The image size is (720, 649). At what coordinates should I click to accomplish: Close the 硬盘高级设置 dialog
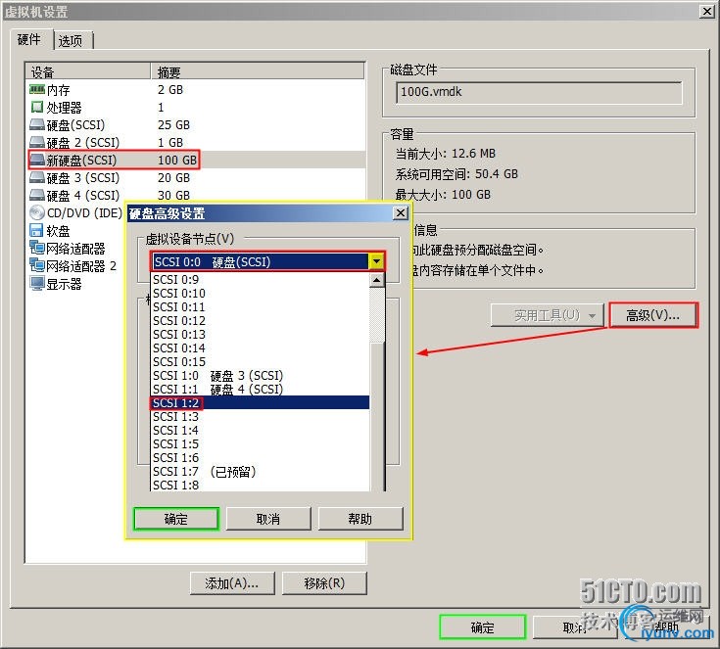[401, 213]
